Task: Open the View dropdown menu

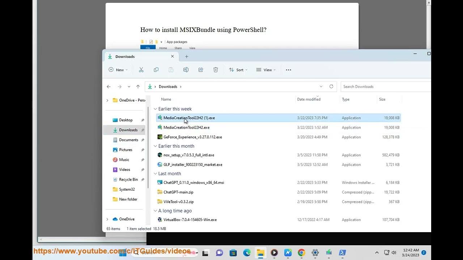Action: (x=266, y=70)
